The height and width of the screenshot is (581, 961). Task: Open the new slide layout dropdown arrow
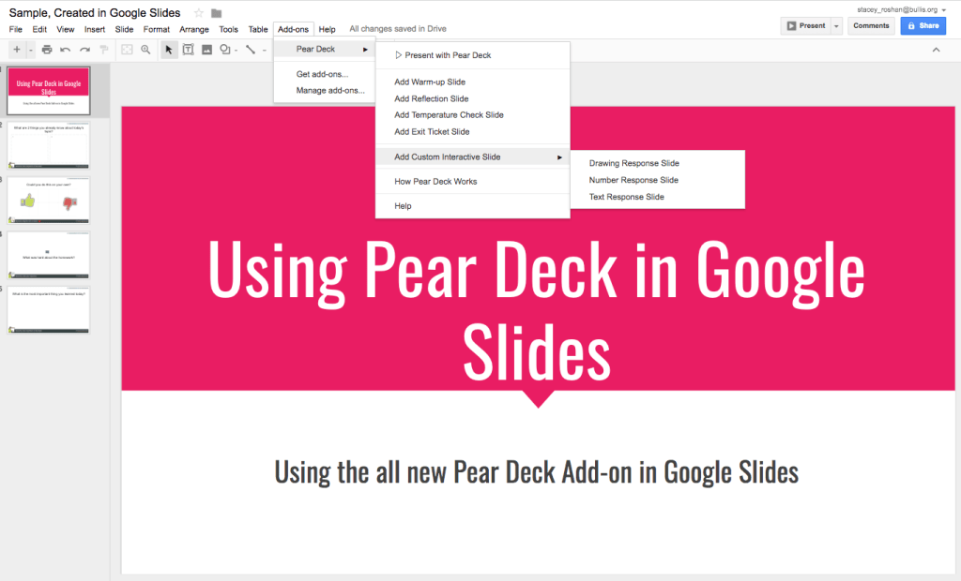click(31, 51)
